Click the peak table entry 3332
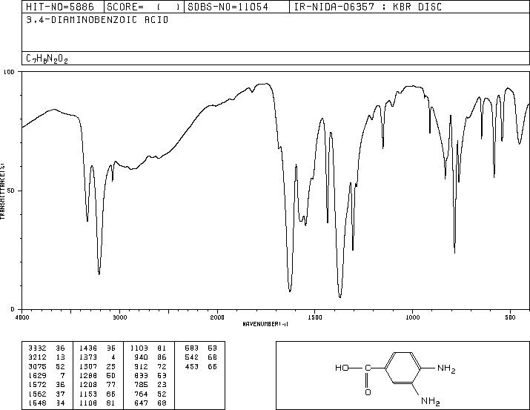 pyautogui.click(x=36, y=348)
